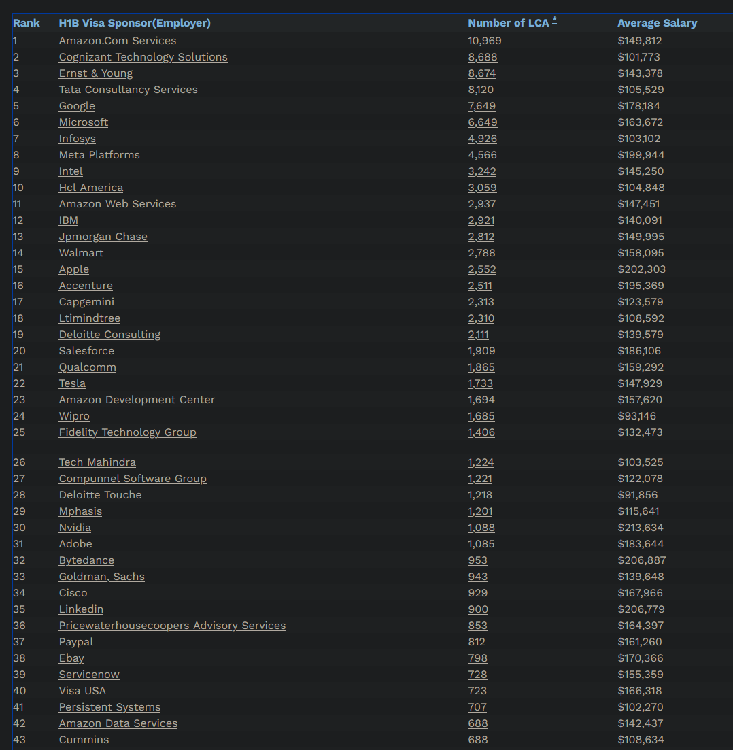Click the Servicenow link
Viewport: 733px width, 750px height.
(89, 675)
